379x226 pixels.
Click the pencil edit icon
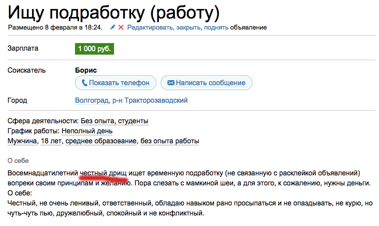pos(112,28)
